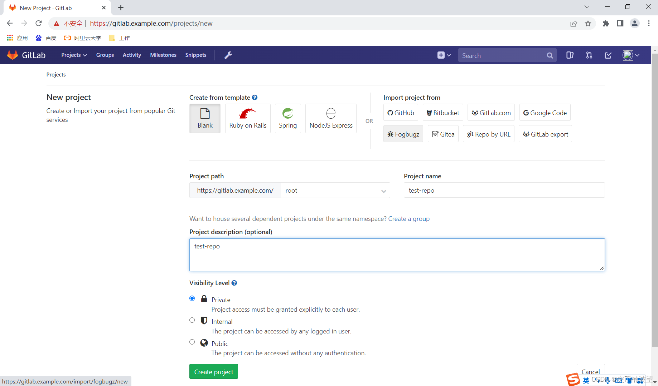Click the page vertical scrollbar
The height and width of the screenshot is (386, 658).
pos(655,200)
